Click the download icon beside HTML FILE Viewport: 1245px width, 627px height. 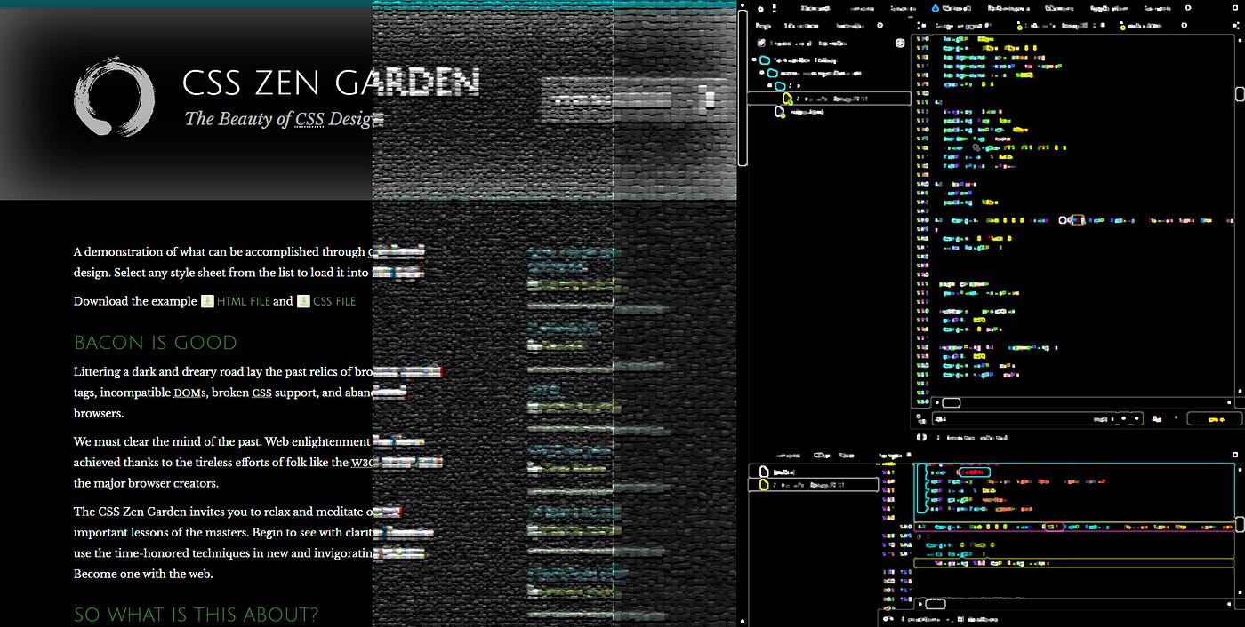coord(207,301)
